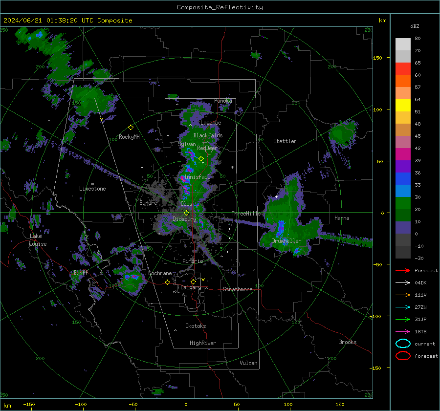Click the yellow diamond marker near RedDeer
This screenshot has width=440, height=411.
pyautogui.click(x=201, y=158)
